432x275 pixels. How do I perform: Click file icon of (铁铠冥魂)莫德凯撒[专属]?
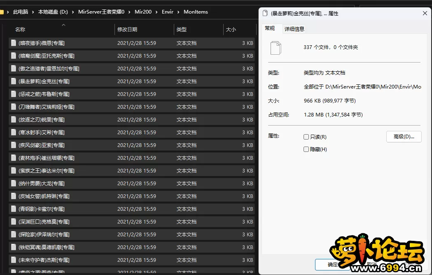(x=13, y=247)
